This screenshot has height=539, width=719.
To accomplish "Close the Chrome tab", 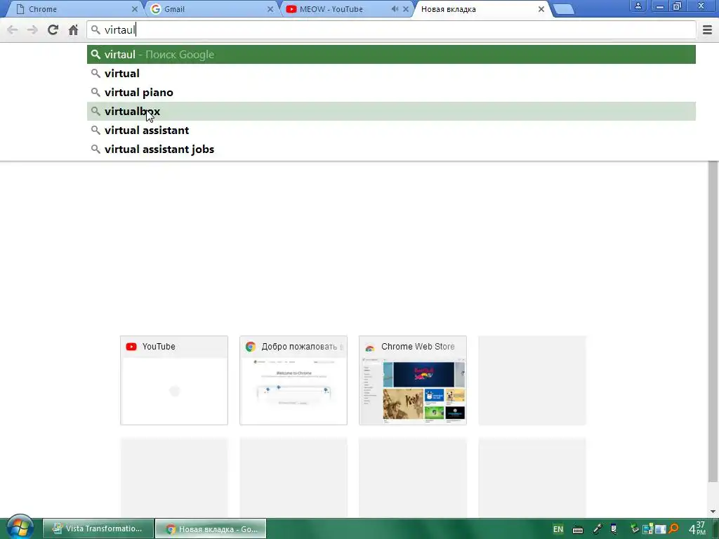I will tap(134, 9).
